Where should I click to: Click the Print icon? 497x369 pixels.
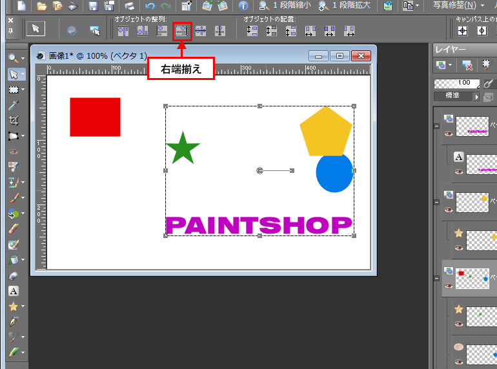pos(129,6)
